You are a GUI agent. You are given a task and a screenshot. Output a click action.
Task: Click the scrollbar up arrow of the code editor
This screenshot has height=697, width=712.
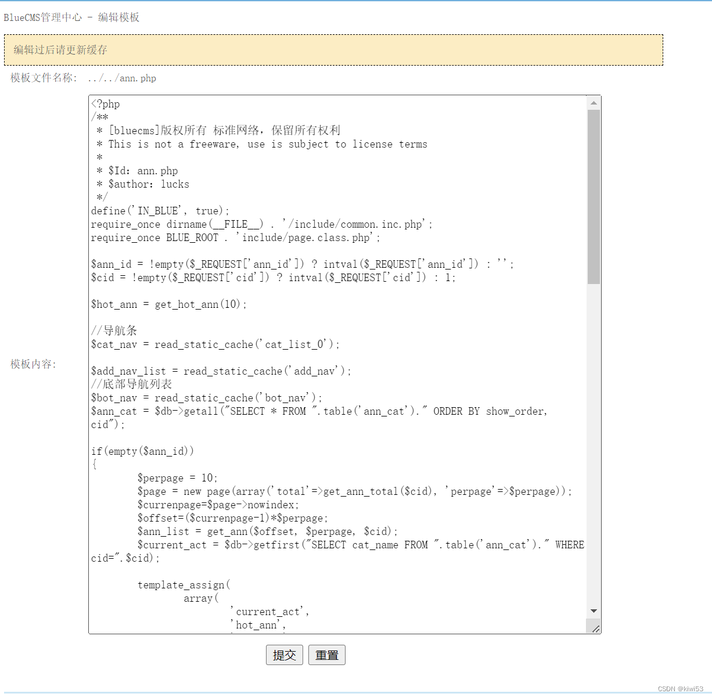click(594, 103)
